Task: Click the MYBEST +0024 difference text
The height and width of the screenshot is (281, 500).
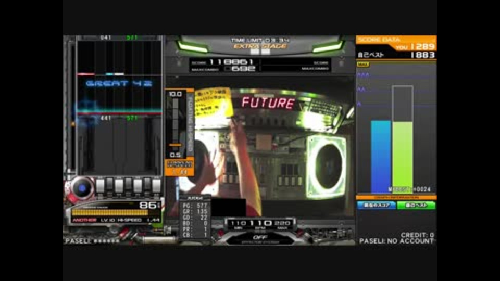Action: tap(409, 189)
